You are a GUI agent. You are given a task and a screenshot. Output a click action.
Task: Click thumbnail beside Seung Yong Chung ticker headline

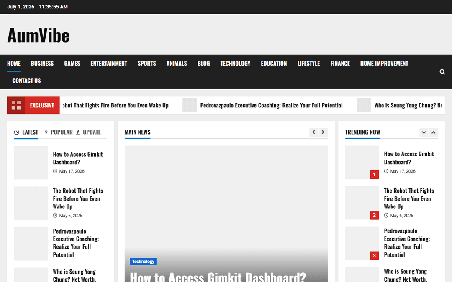coord(364,105)
